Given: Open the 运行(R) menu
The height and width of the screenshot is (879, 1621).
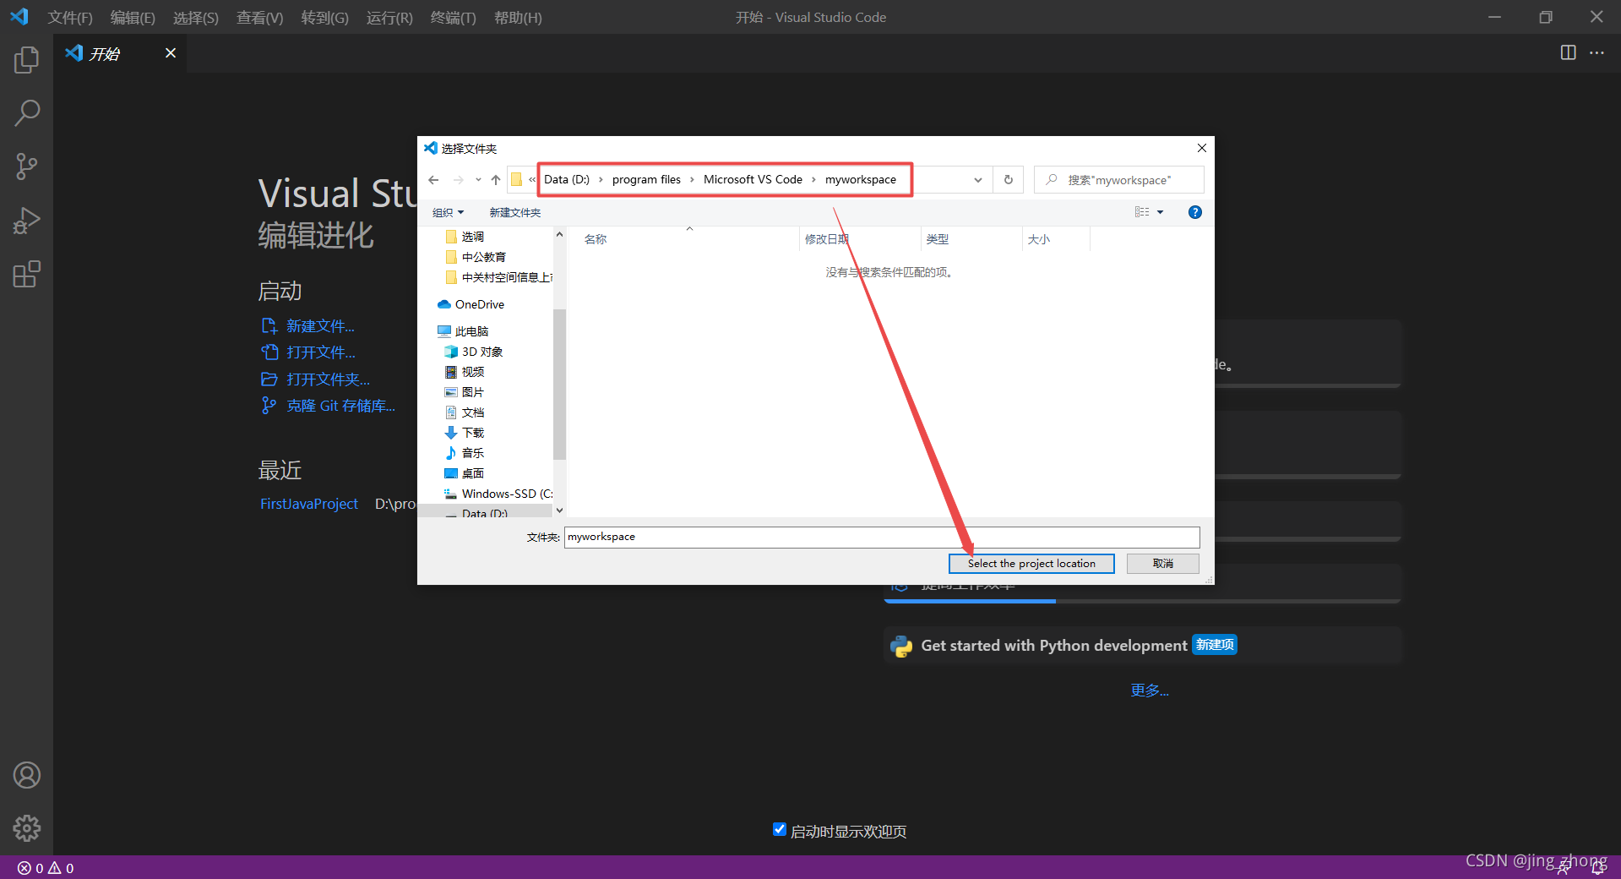Looking at the screenshot, I should click(x=389, y=17).
